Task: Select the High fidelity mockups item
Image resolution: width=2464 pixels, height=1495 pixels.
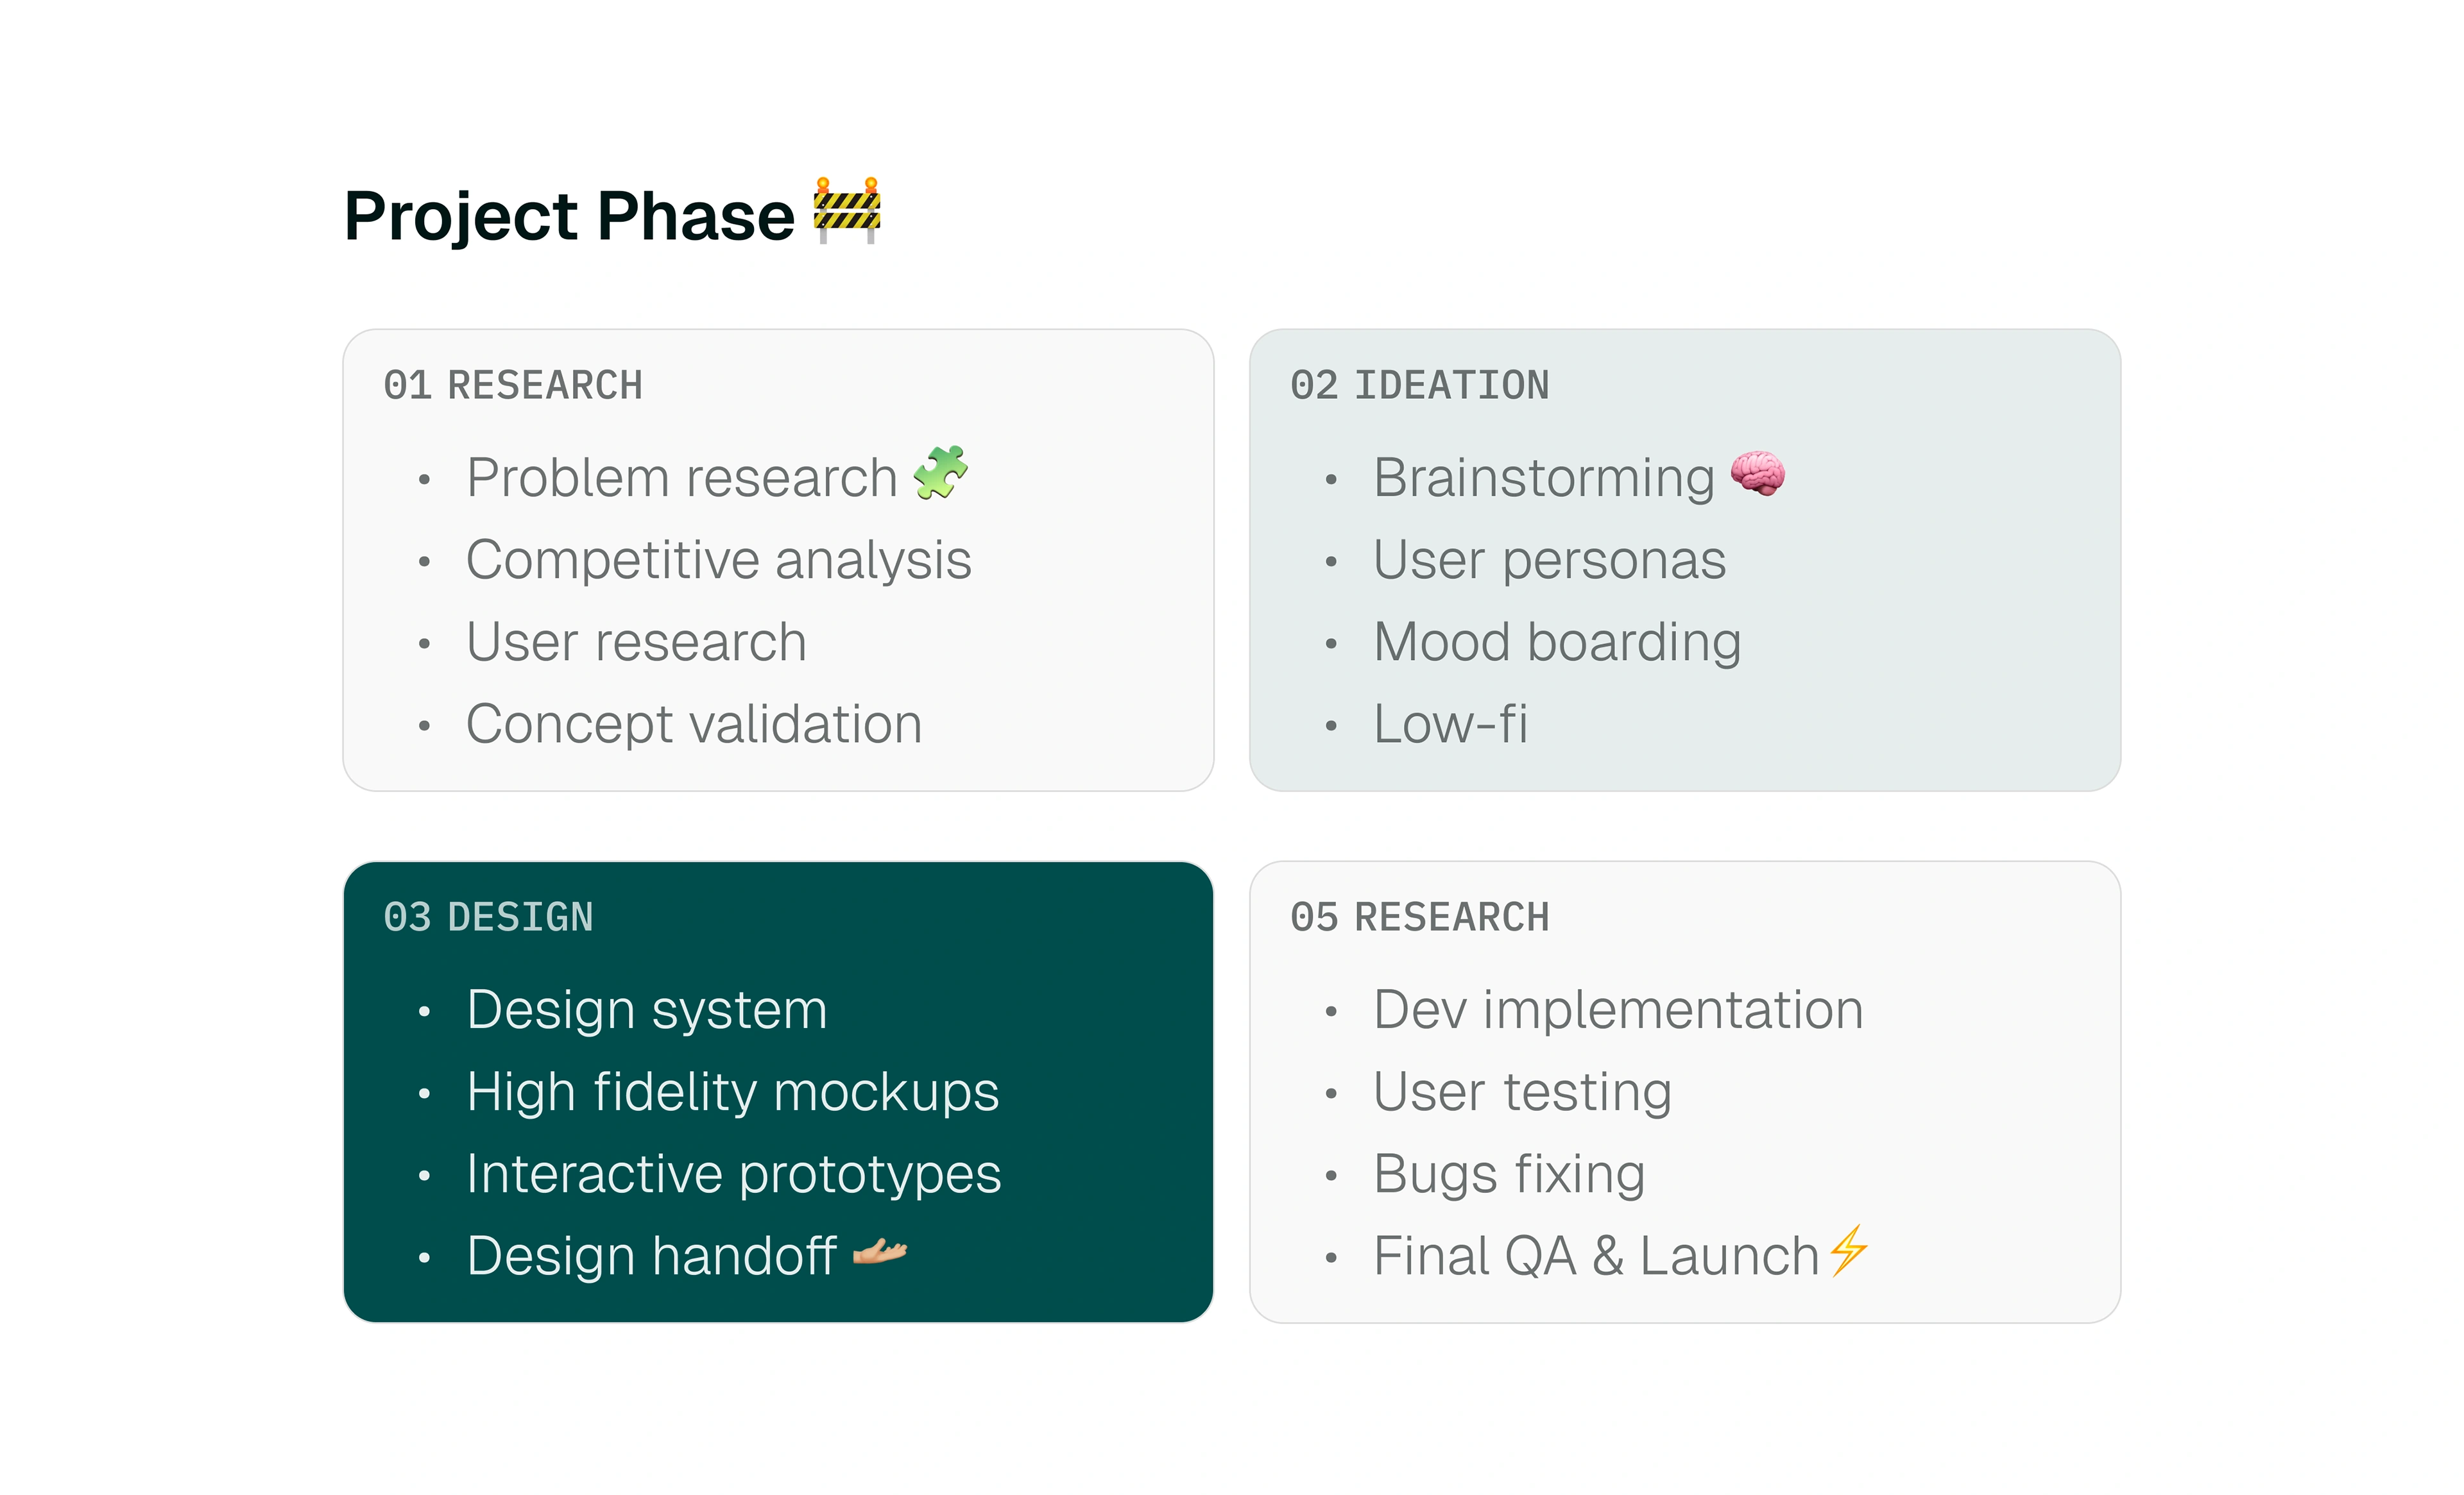Action: point(732,1092)
